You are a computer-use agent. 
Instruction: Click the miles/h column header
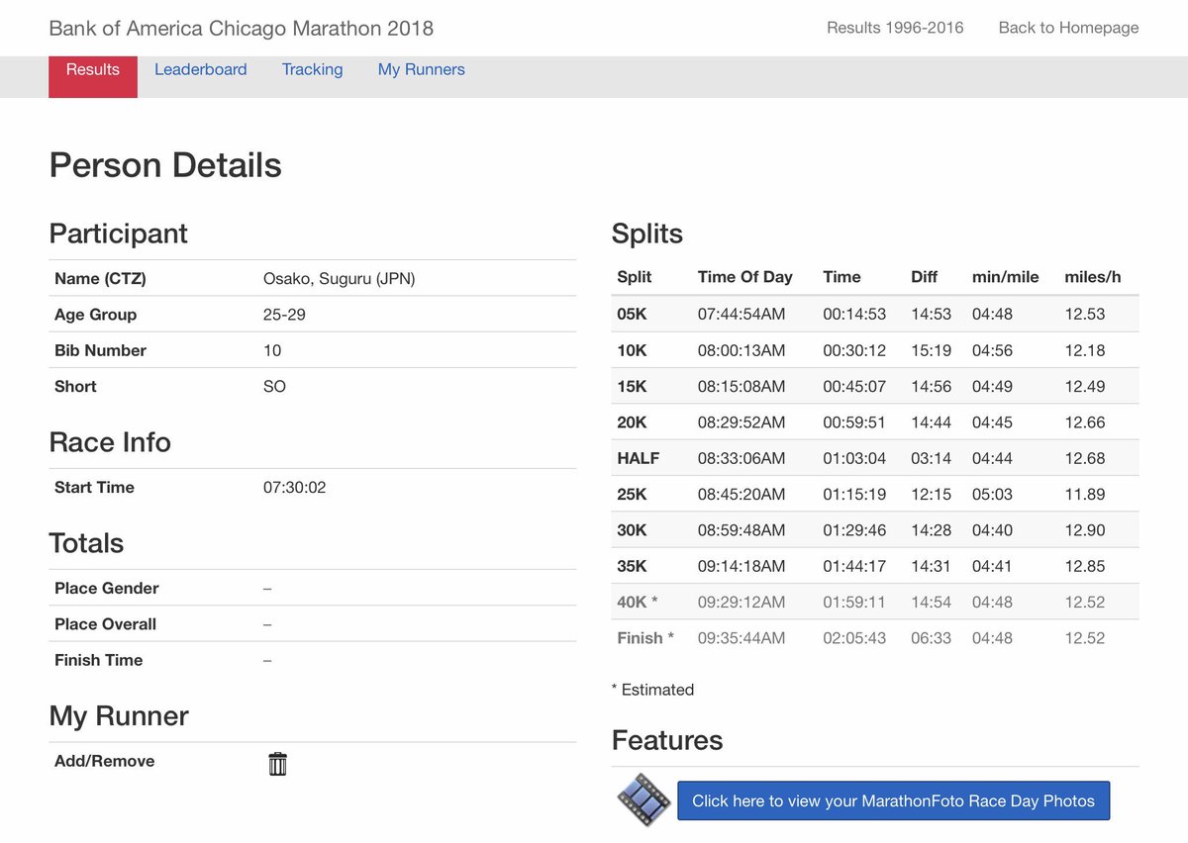[x=1092, y=277]
